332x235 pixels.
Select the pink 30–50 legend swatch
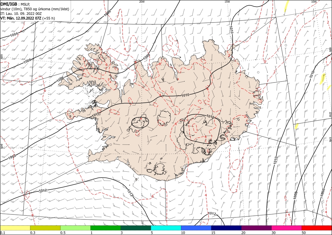tap(287, 228)
